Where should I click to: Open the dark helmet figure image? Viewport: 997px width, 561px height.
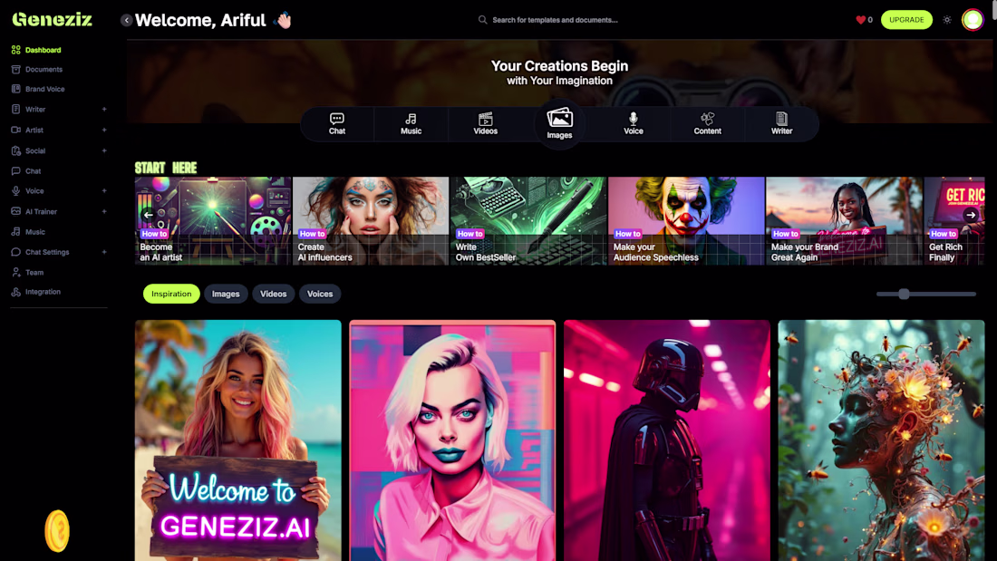click(x=666, y=440)
